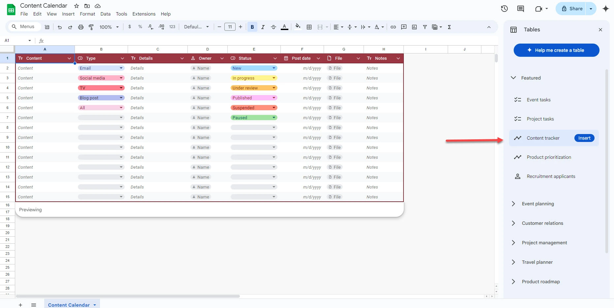Open the zoom 100% dropdown
This screenshot has height=308, width=614.
(109, 27)
